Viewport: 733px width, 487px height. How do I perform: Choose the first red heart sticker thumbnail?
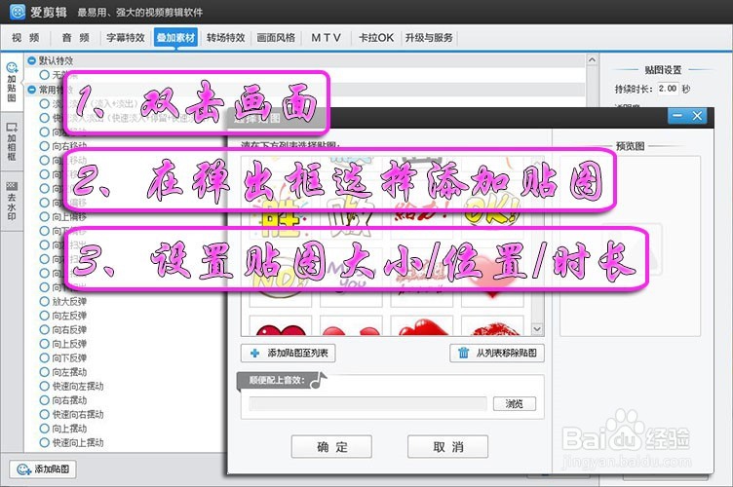pyautogui.click(x=281, y=326)
